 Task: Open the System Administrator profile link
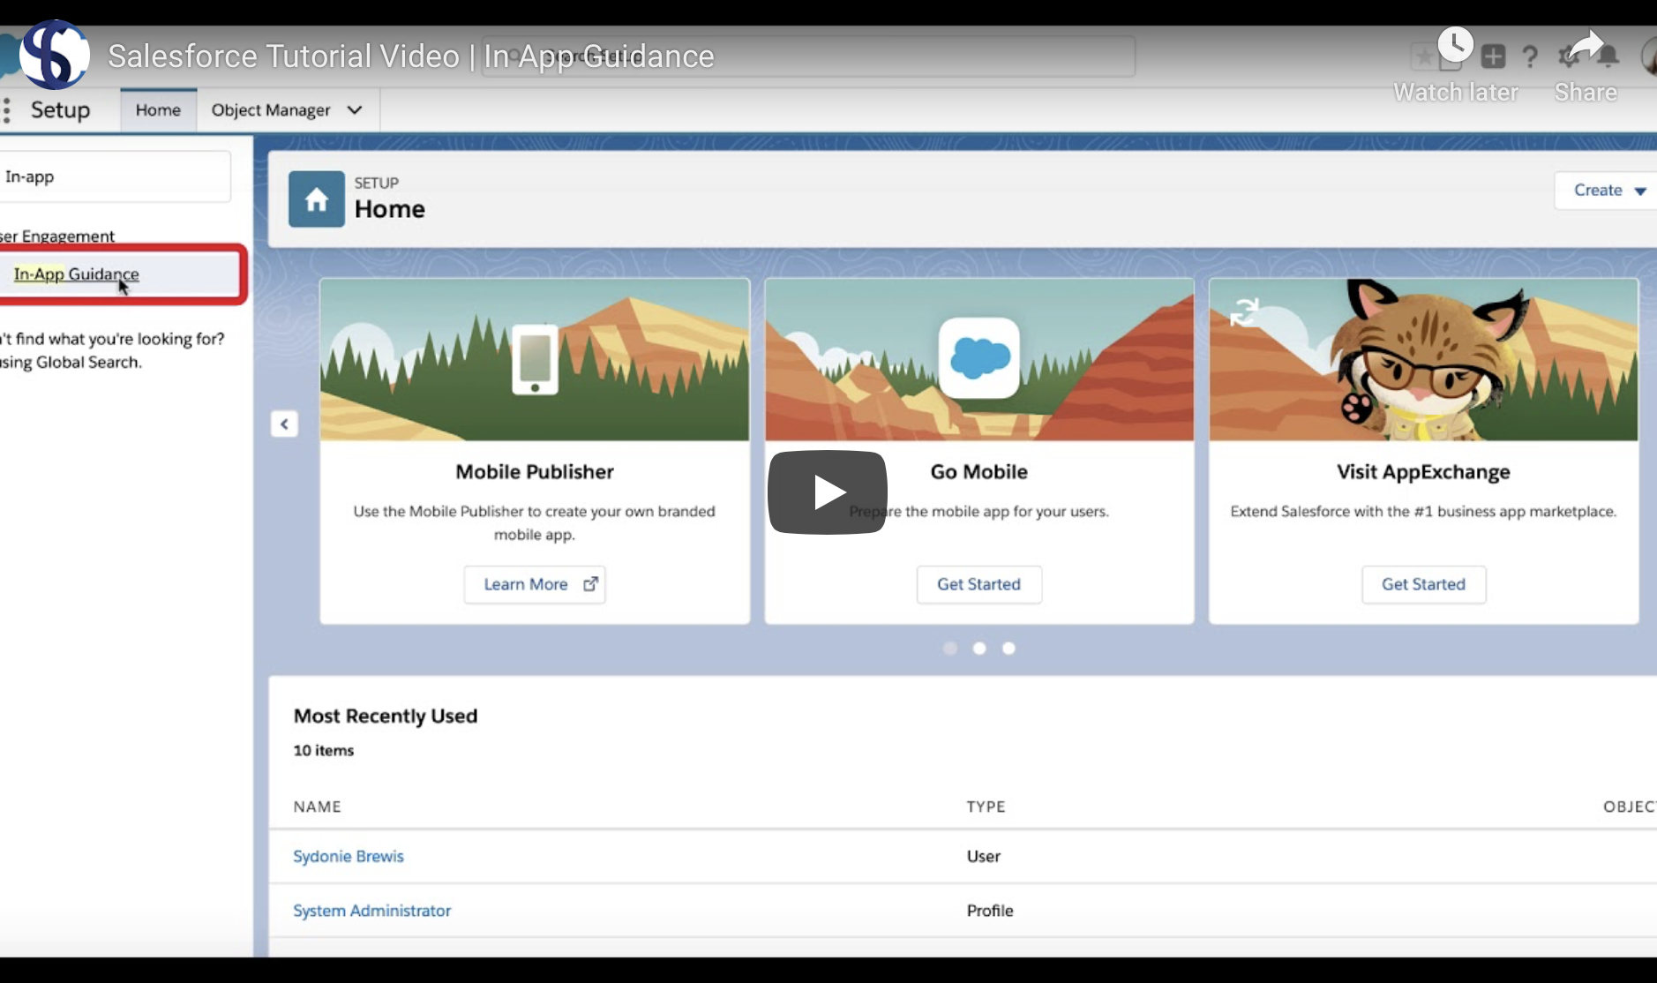tap(371, 911)
